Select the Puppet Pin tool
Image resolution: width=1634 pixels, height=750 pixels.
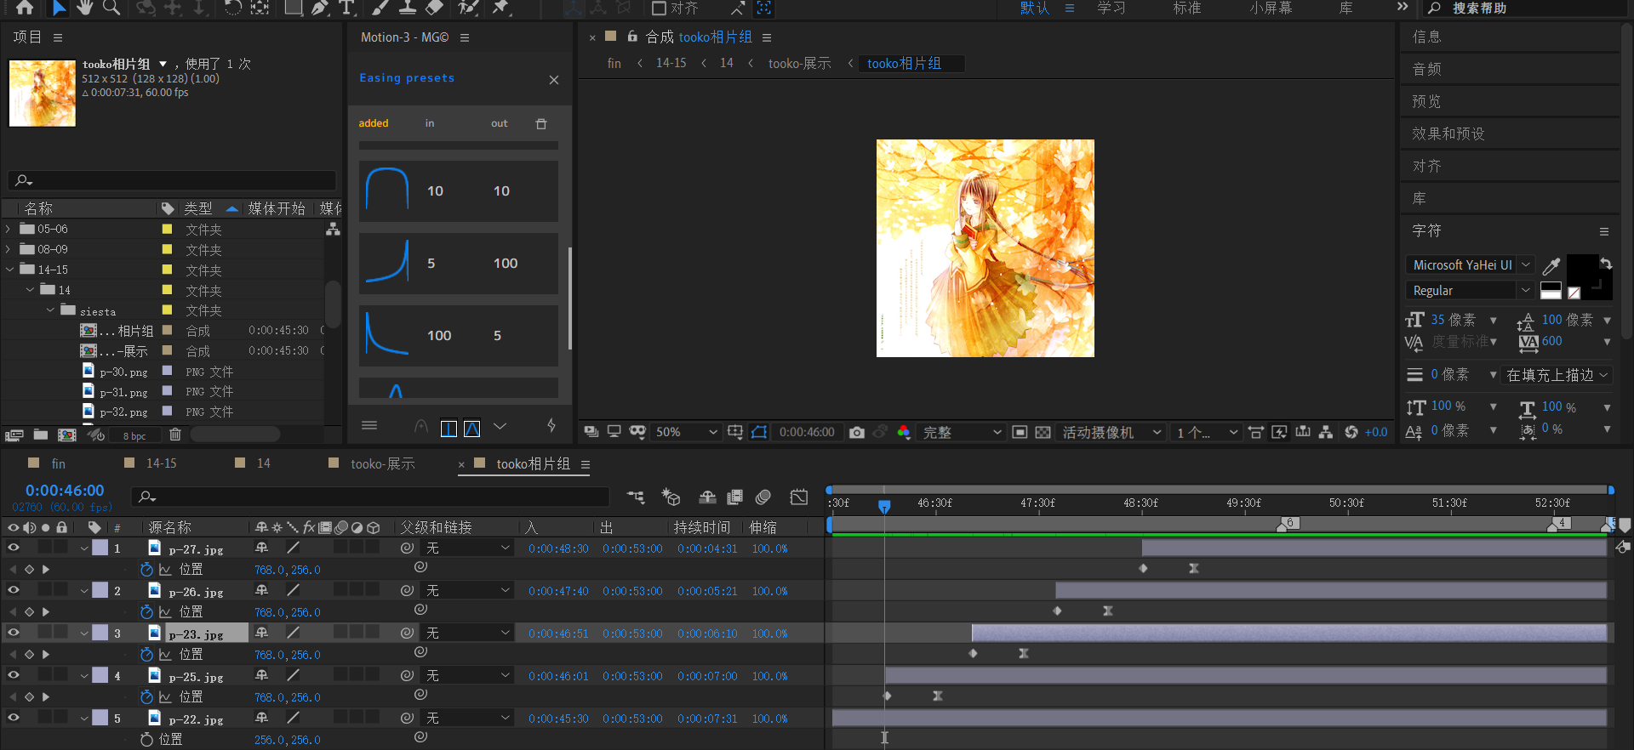tap(501, 8)
